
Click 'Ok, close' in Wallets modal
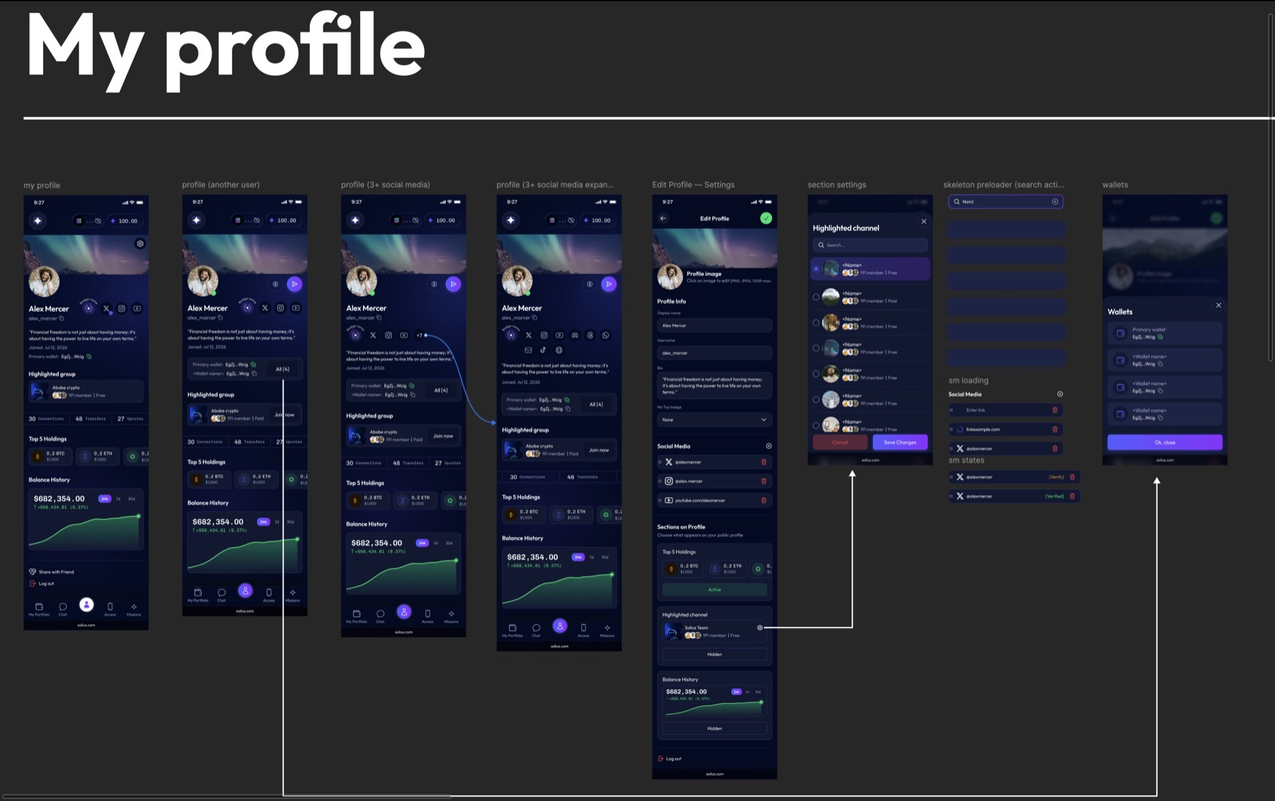pyautogui.click(x=1164, y=442)
